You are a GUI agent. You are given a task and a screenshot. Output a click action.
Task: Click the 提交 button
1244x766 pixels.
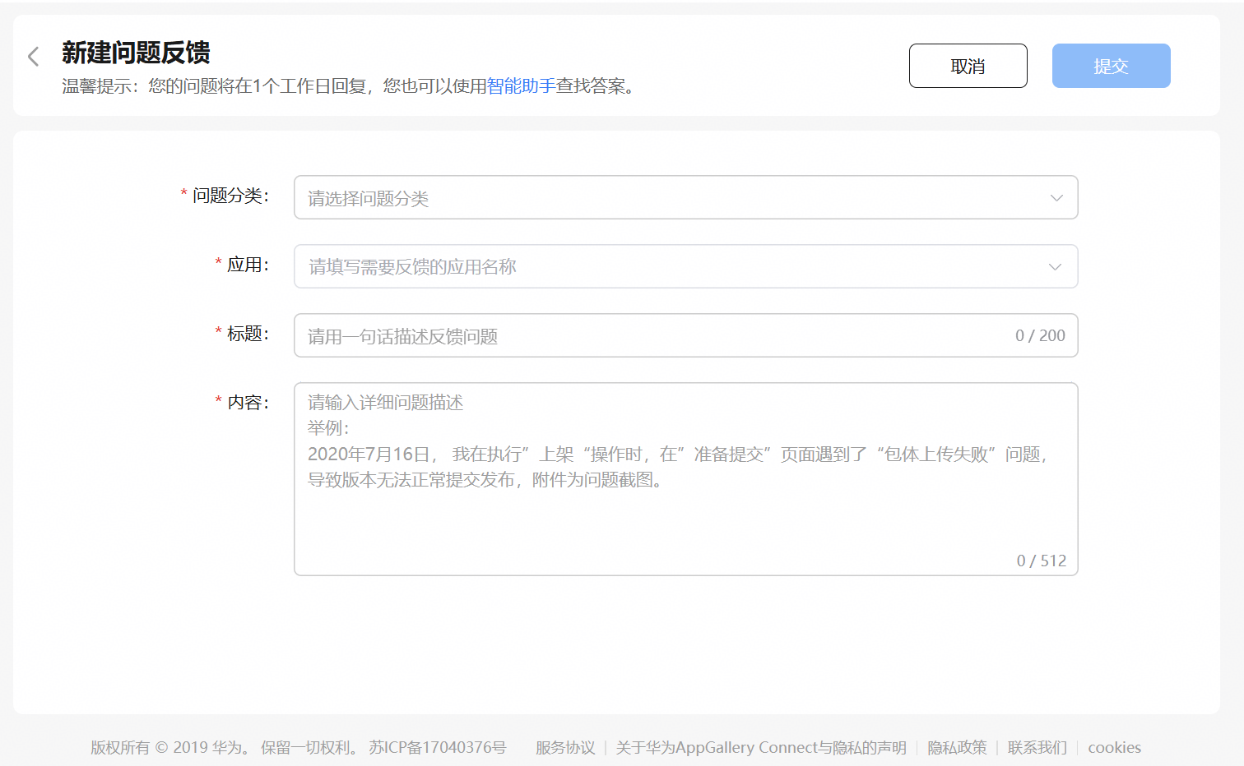pyautogui.click(x=1111, y=66)
